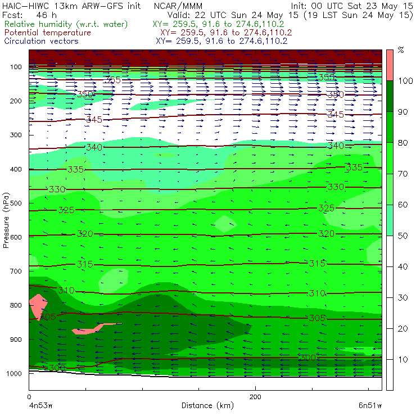Click the right-side '325' isentrope contour label
The width and height of the screenshot is (416, 416).
(326, 208)
